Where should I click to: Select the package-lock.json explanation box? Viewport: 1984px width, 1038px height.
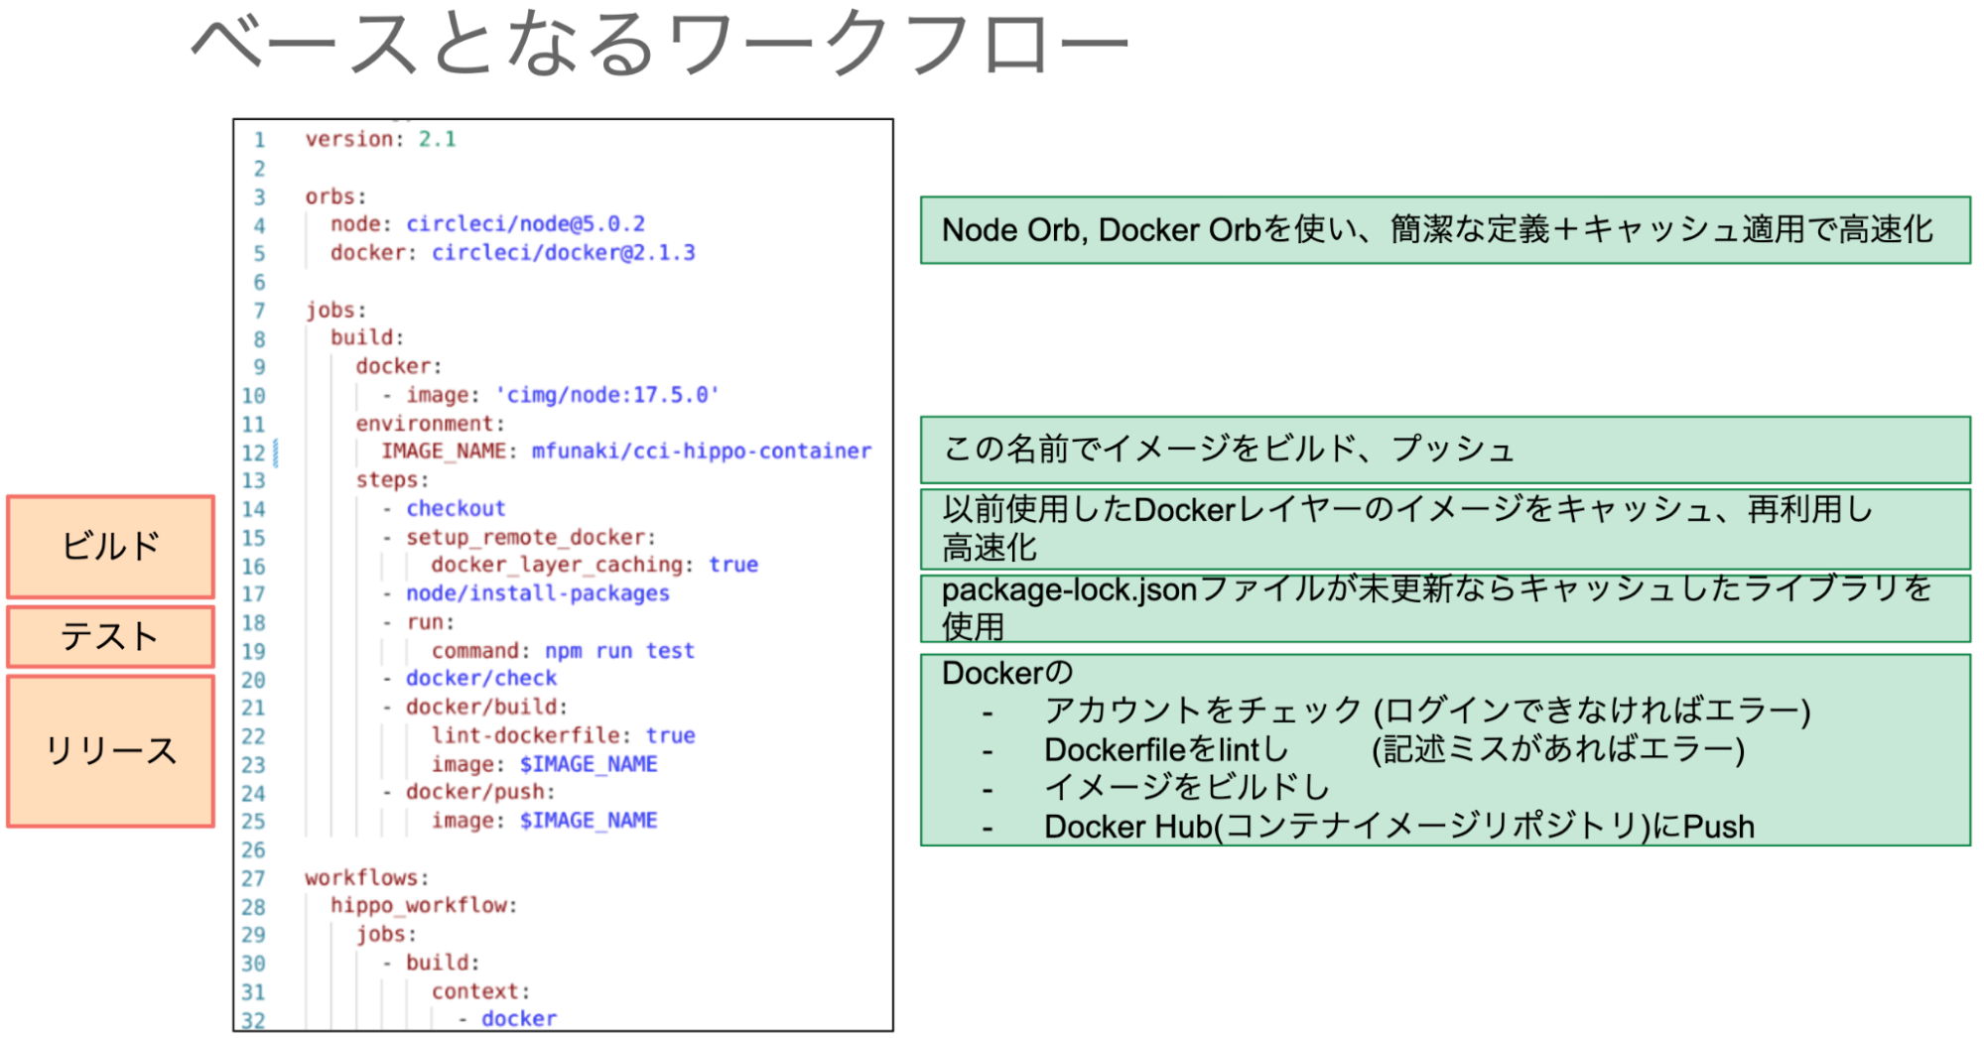1444,608
